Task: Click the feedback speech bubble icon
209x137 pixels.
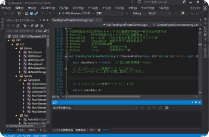Action: pyautogui.click(x=139, y=2)
